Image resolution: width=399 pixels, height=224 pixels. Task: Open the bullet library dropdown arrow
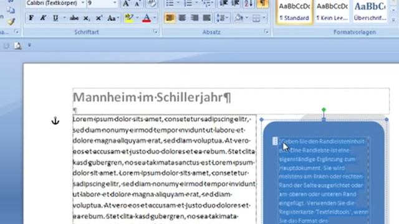pos(178,3)
